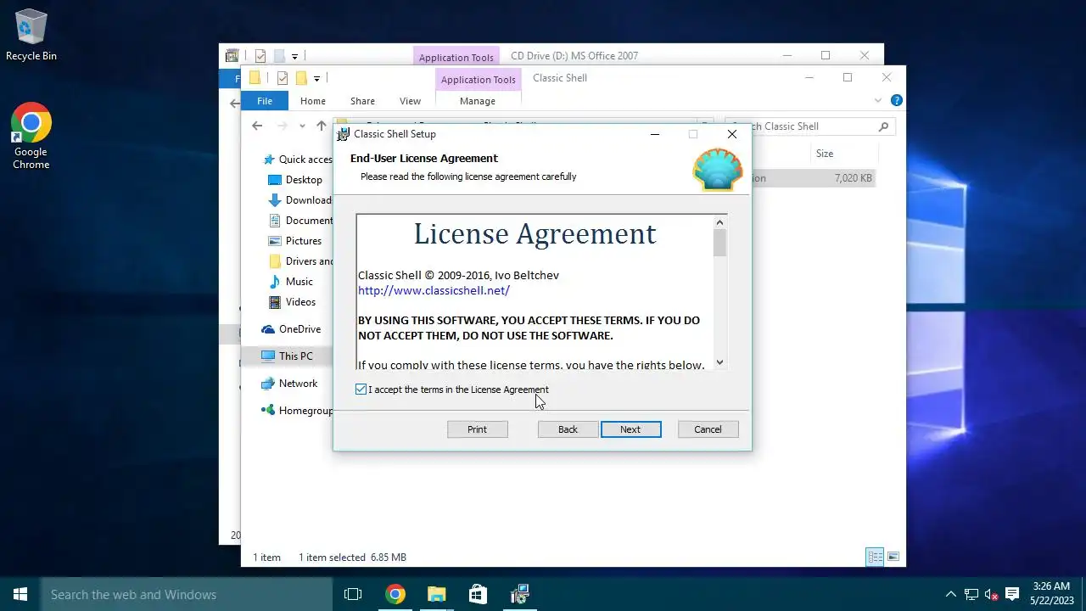Expand the ribbon chevron
The height and width of the screenshot is (611, 1086).
878,100
